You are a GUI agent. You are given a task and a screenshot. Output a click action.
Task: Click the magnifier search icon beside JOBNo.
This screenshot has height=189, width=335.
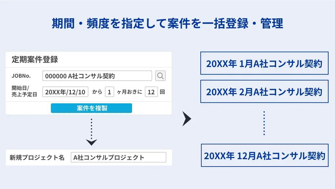[160, 76]
